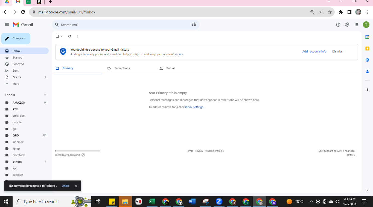The width and height of the screenshot is (373, 207).
Task: Open the mototech label
Action: coord(24,155)
